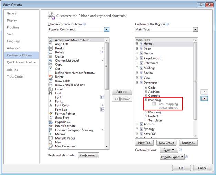
Task: Click the Find binoculars icon
Action: (x=50, y=93)
